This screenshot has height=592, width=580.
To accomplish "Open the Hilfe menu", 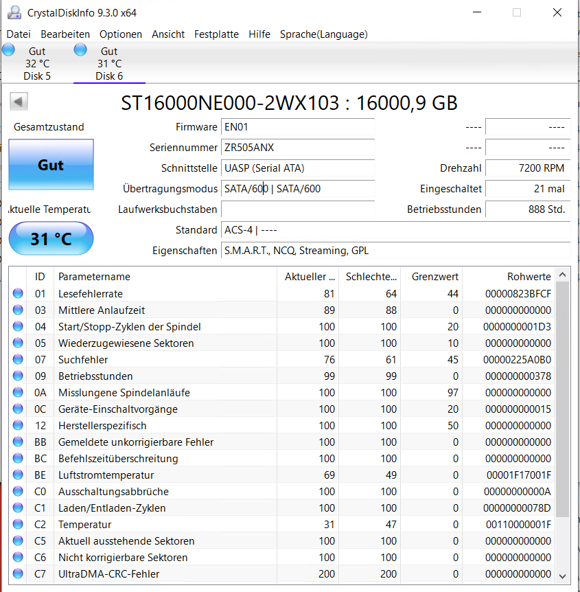I will [259, 34].
